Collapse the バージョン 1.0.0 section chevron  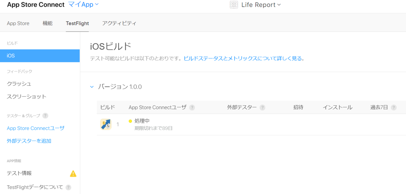coord(92,87)
